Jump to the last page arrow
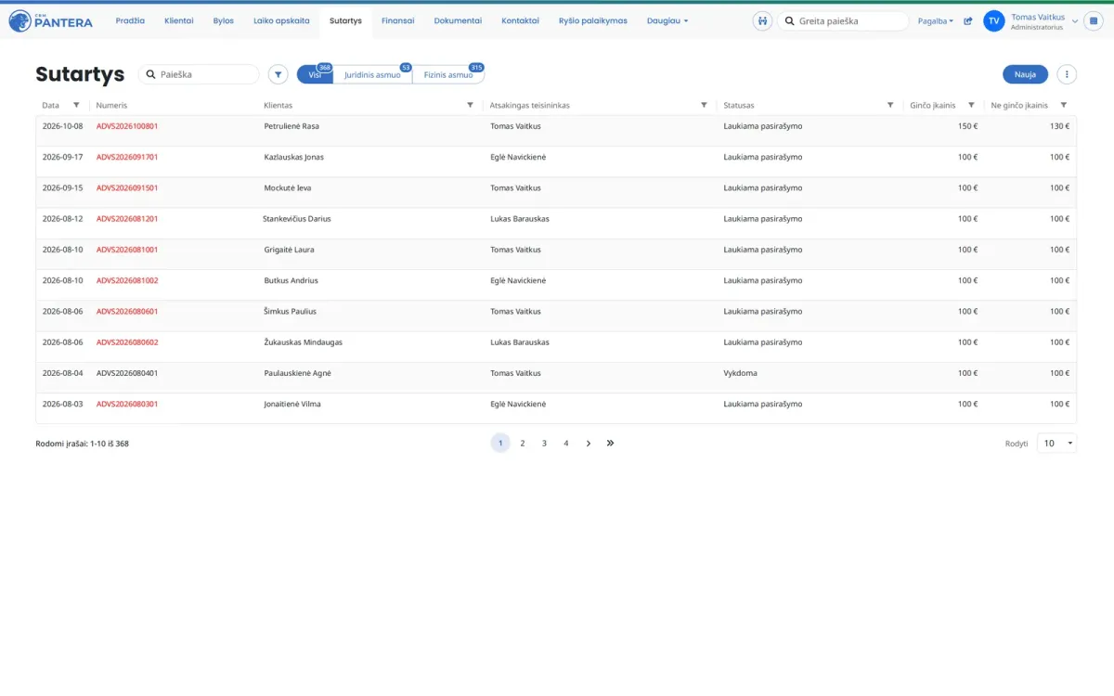 [610, 444]
